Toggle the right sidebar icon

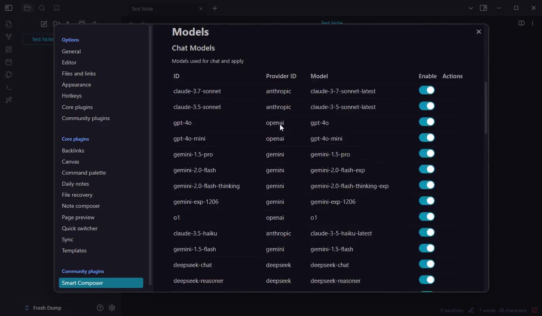click(483, 8)
